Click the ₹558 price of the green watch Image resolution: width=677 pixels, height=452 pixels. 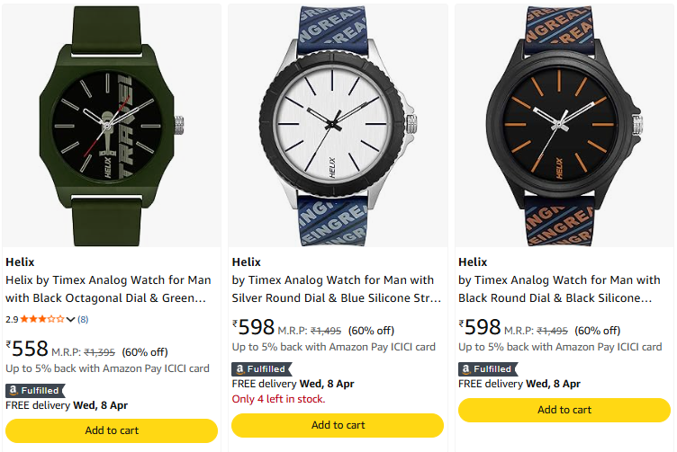pyautogui.click(x=27, y=349)
